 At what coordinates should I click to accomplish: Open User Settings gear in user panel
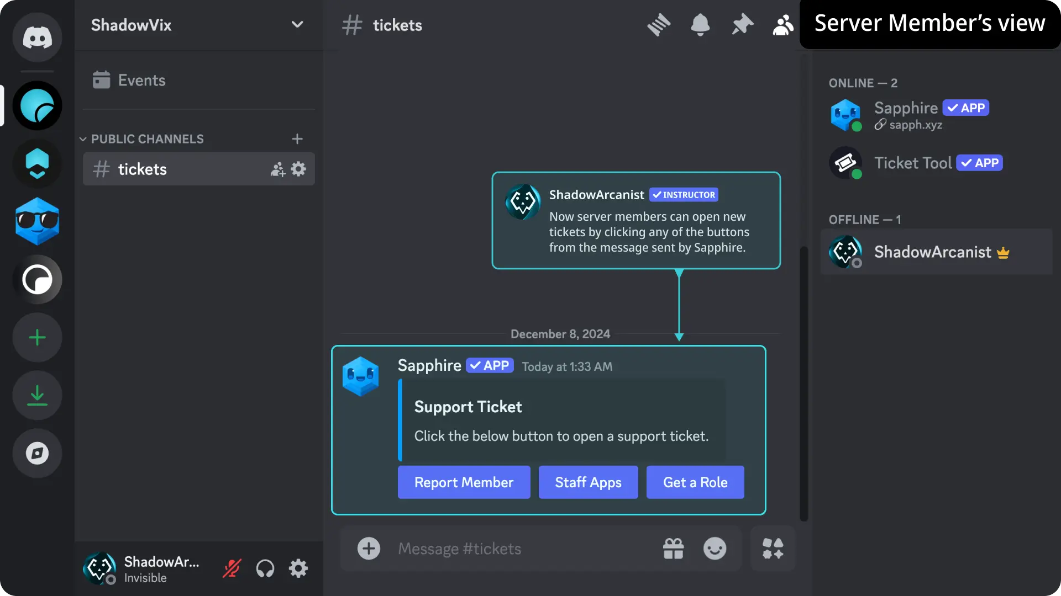click(298, 568)
